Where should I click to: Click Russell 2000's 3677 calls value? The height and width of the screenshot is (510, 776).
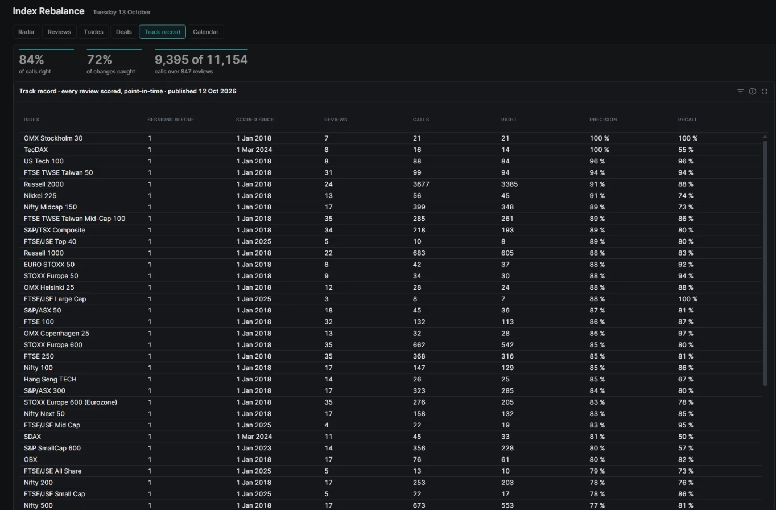click(x=421, y=184)
